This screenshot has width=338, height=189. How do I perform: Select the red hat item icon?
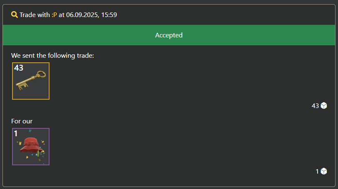(31, 145)
